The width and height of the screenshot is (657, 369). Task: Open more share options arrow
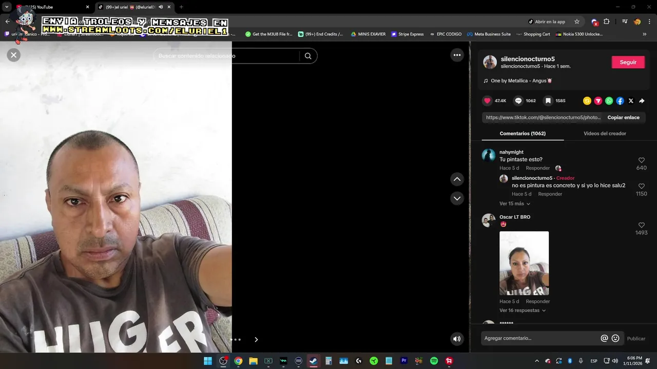coord(642,101)
